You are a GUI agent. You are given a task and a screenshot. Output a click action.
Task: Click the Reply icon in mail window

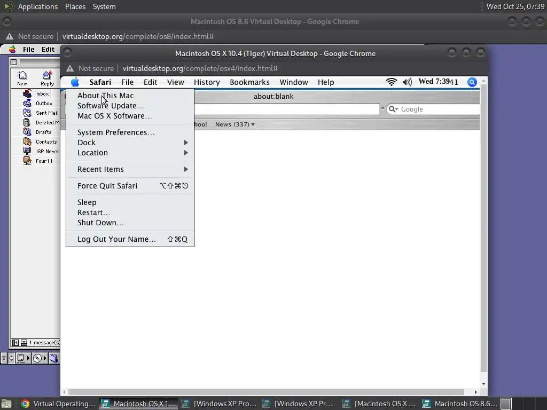(47, 75)
